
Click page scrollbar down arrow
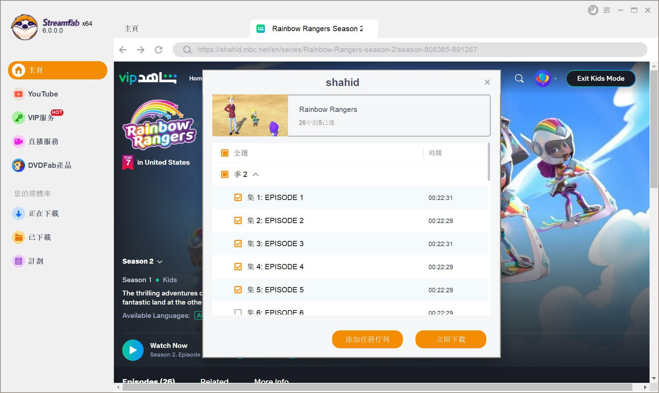[x=654, y=378]
